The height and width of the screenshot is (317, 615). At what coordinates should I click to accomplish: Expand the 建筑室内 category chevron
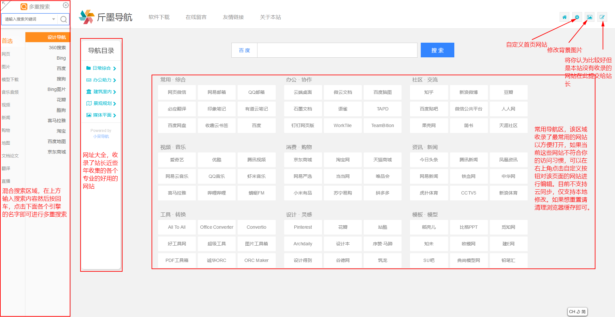point(114,92)
